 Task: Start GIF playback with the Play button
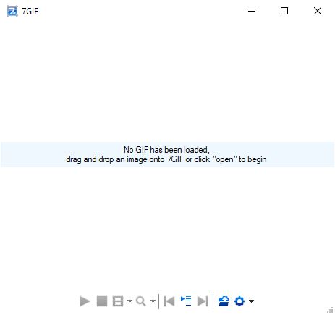click(x=85, y=301)
